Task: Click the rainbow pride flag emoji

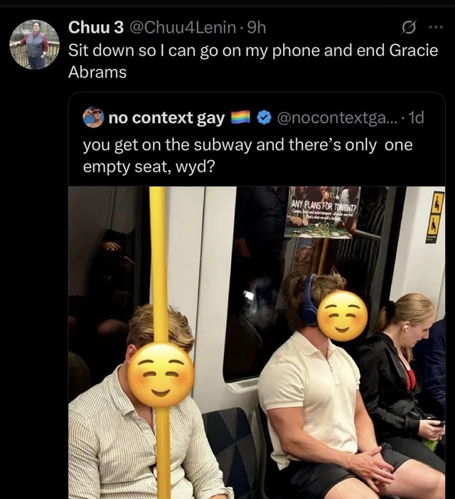Action: (240, 118)
